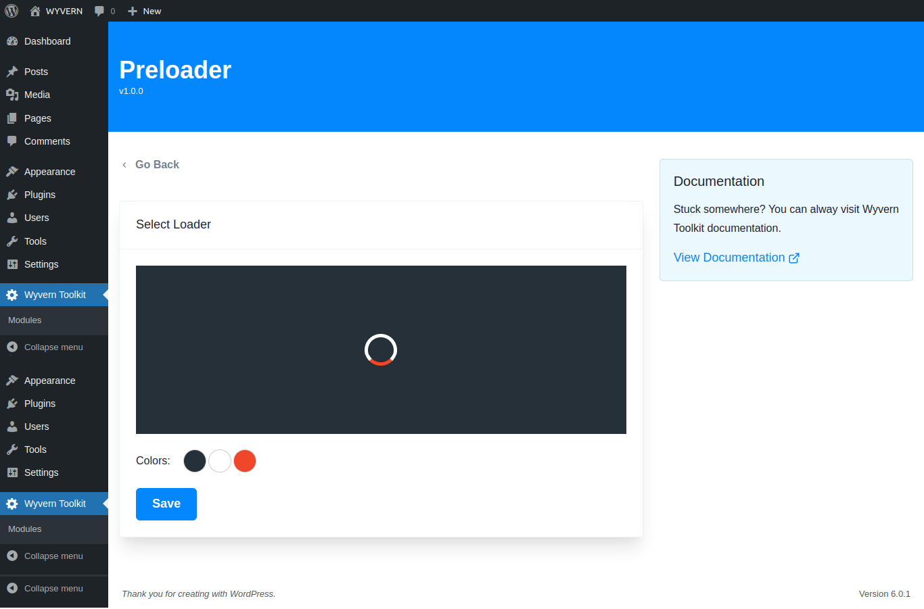This screenshot has height=609, width=924.
Task: Click the 'Version 6.0.1' footer text
Action: pos(885,594)
